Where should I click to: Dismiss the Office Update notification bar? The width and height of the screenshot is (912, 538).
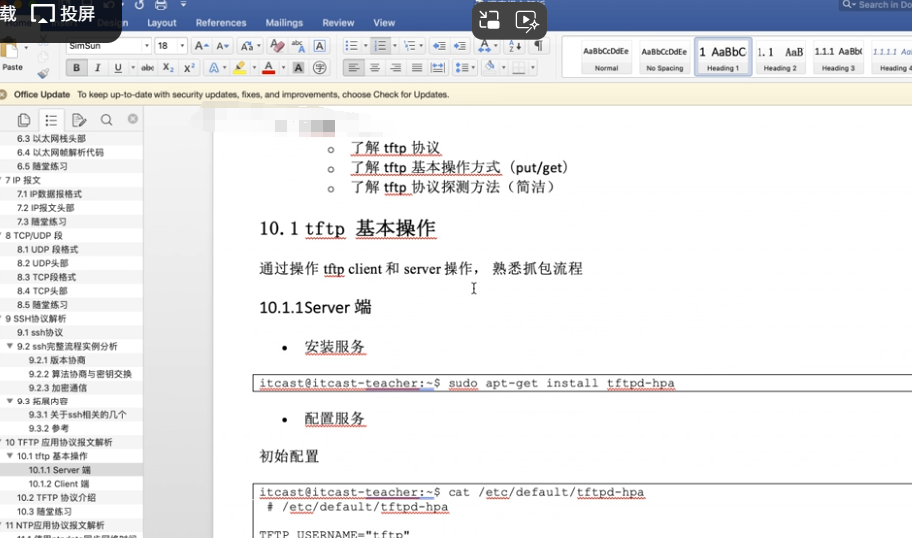(x=5, y=95)
